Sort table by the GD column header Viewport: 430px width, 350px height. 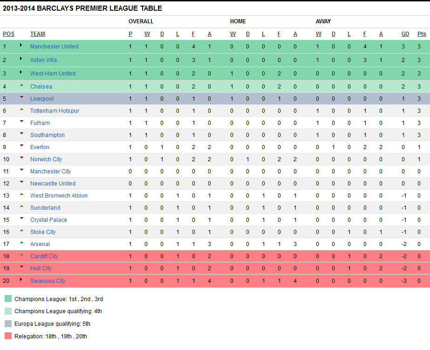click(x=405, y=34)
